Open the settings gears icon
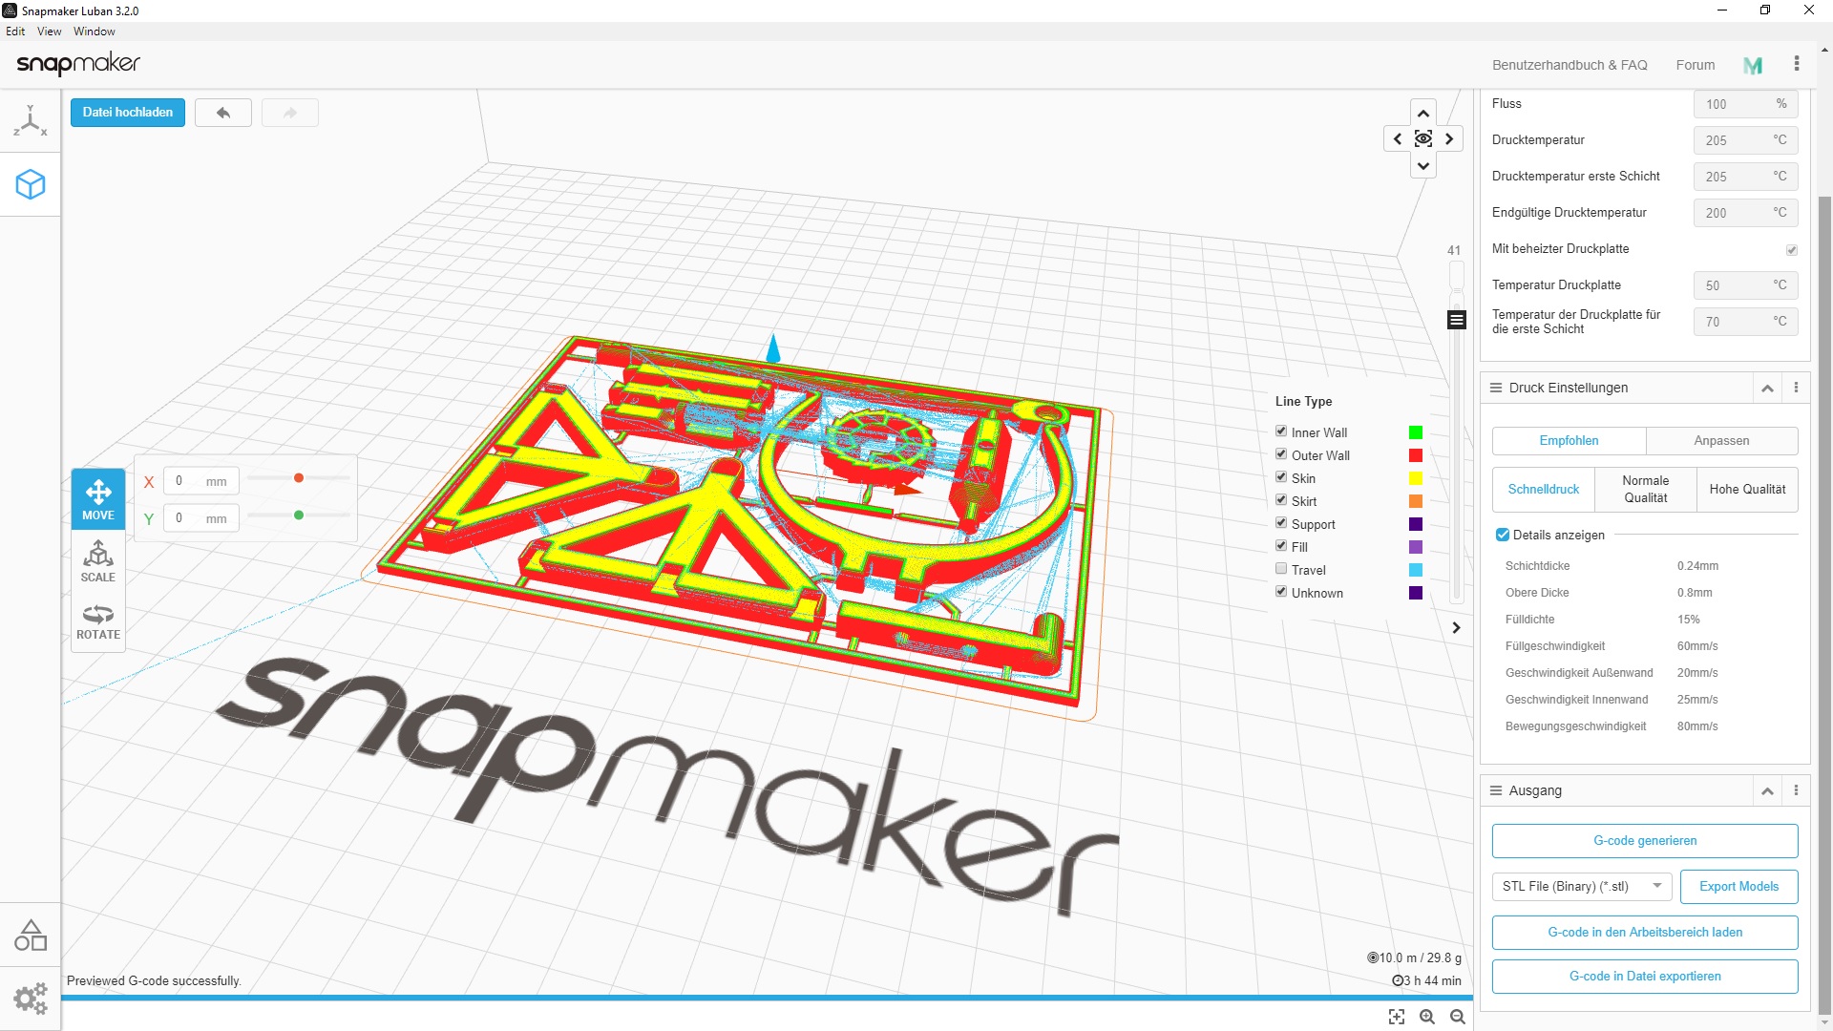This screenshot has height=1031, width=1833. point(30,999)
